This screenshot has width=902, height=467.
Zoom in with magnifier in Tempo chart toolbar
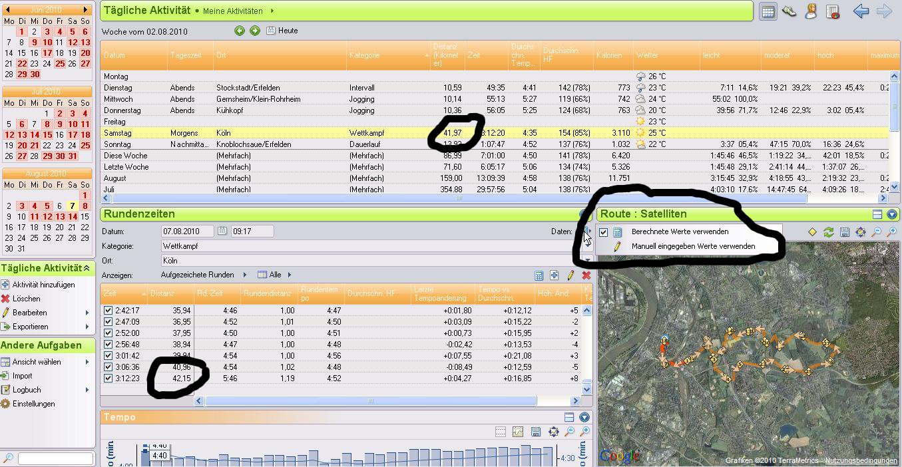[569, 432]
